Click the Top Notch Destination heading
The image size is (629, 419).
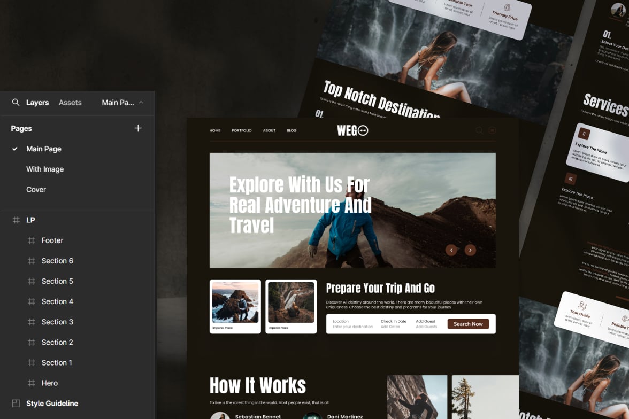381,100
